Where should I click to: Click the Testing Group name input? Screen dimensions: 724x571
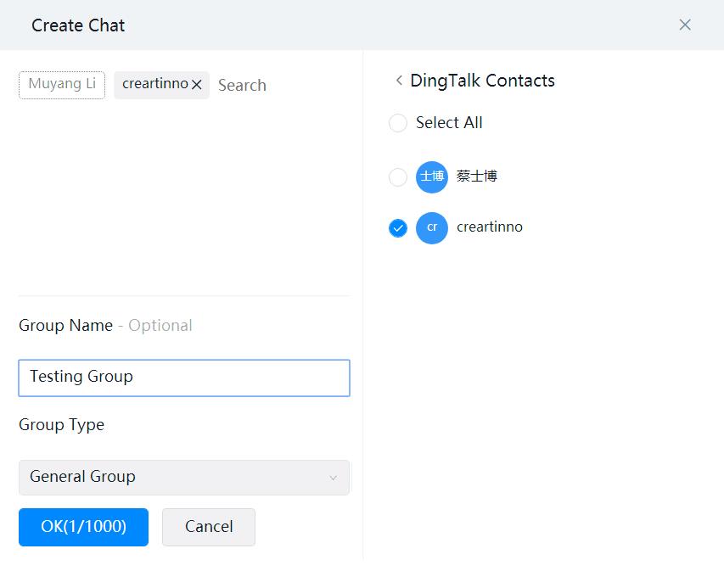[x=183, y=378]
